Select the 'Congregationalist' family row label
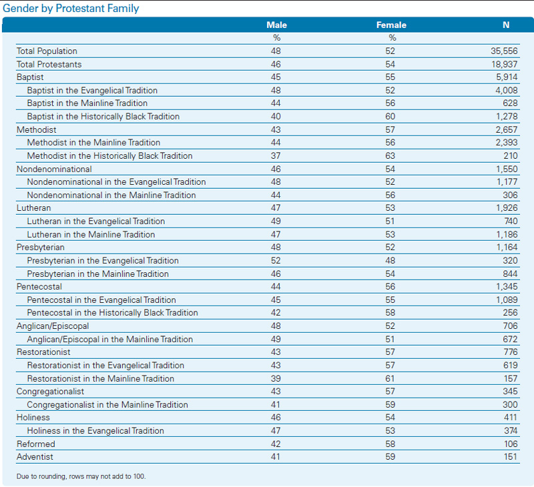 click(x=51, y=392)
